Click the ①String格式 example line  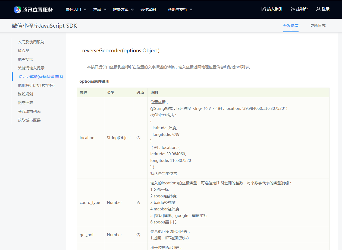coord(219,108)
